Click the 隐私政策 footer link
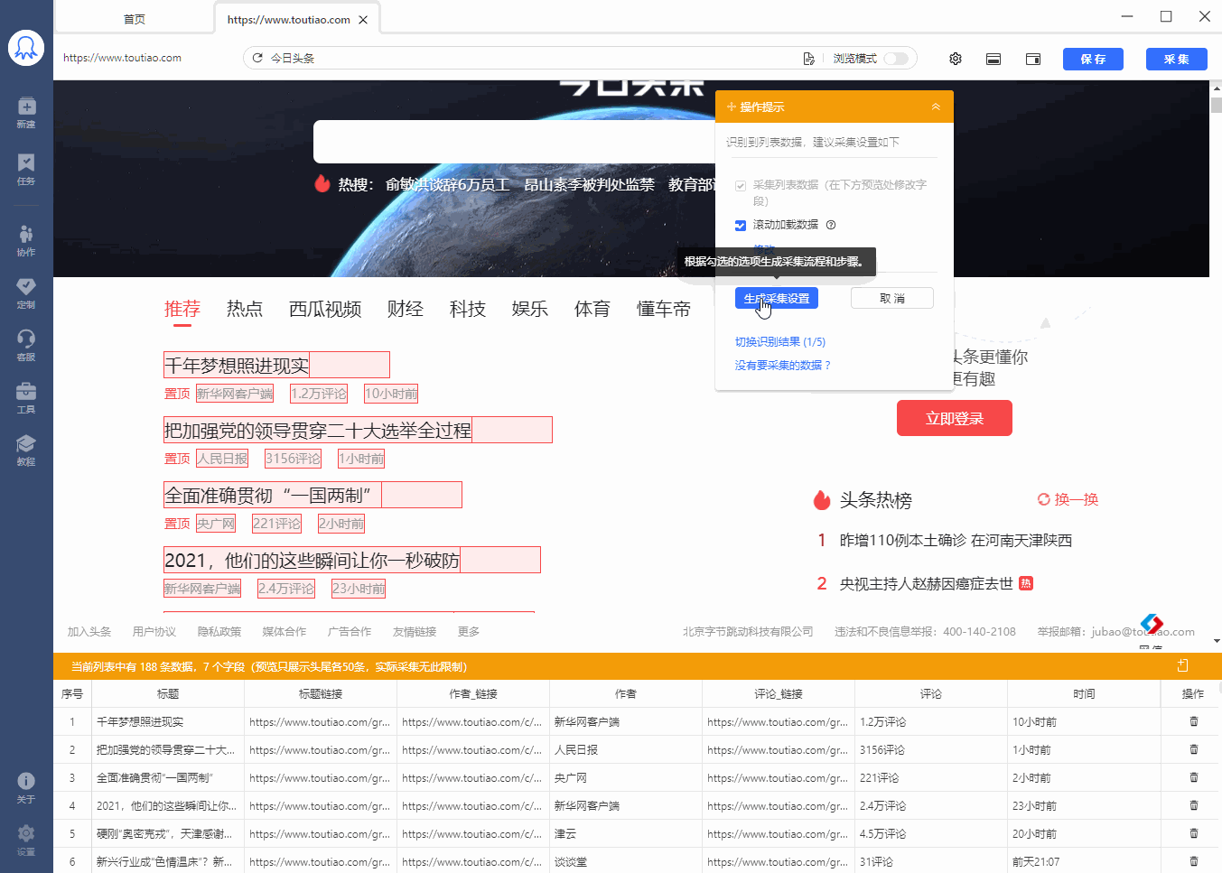1222x873 pixels. point(219,631)
